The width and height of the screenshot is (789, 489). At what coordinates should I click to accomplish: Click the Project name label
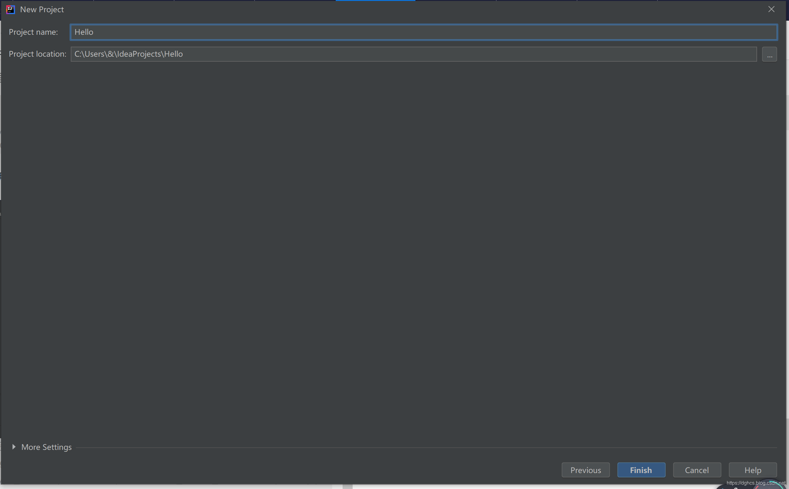[33, 32]
